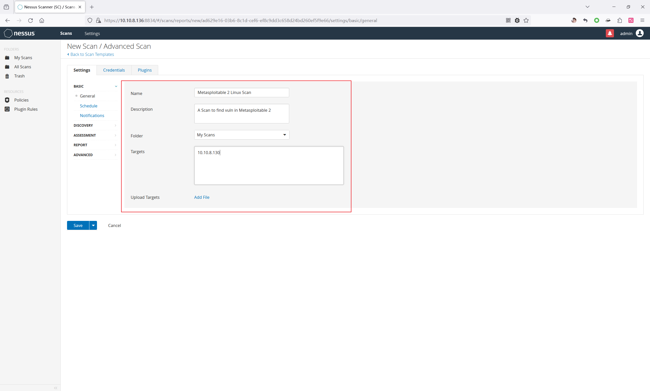Open All Scans in the sidebar
The width and height of the screenshot is (650, 391).
tap(23, 67)
